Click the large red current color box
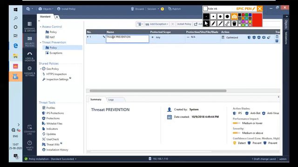Viewport: 298px width, 167px height. tap(257, 20)
